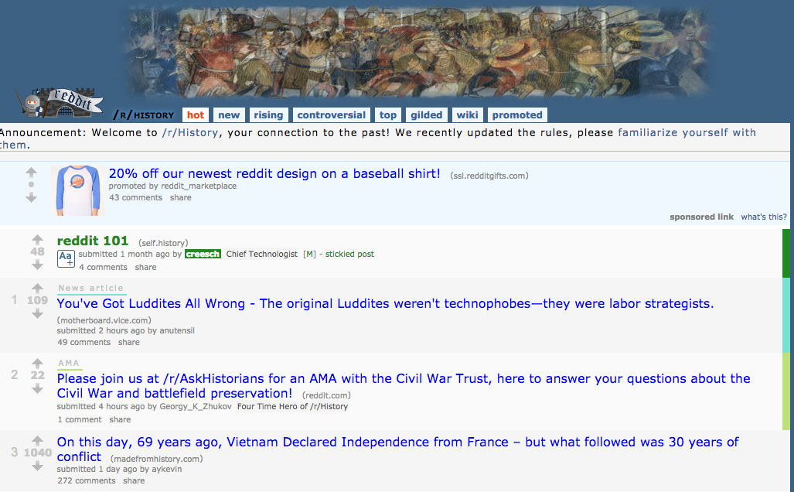Image resolution: width=794 pixels, height=492 pixels.
Task: Upvote the reddit 101 stickied post
Action: coord(37,239)
